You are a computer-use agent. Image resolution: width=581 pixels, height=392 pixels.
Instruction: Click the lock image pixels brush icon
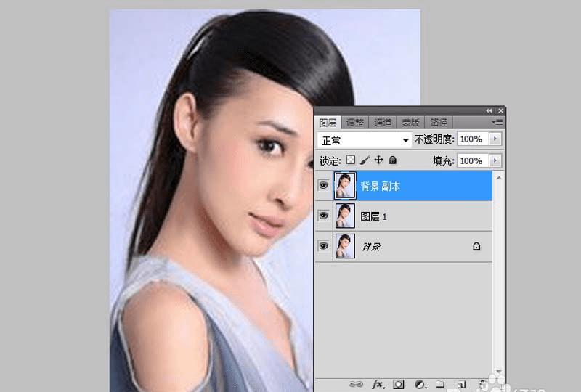365,160
